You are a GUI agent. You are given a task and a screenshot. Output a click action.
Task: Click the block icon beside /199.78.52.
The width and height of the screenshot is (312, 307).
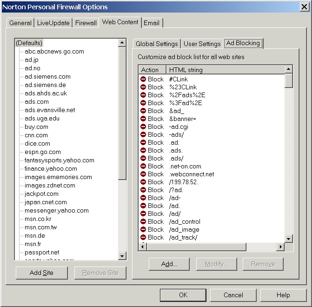[x=143, y=182]
